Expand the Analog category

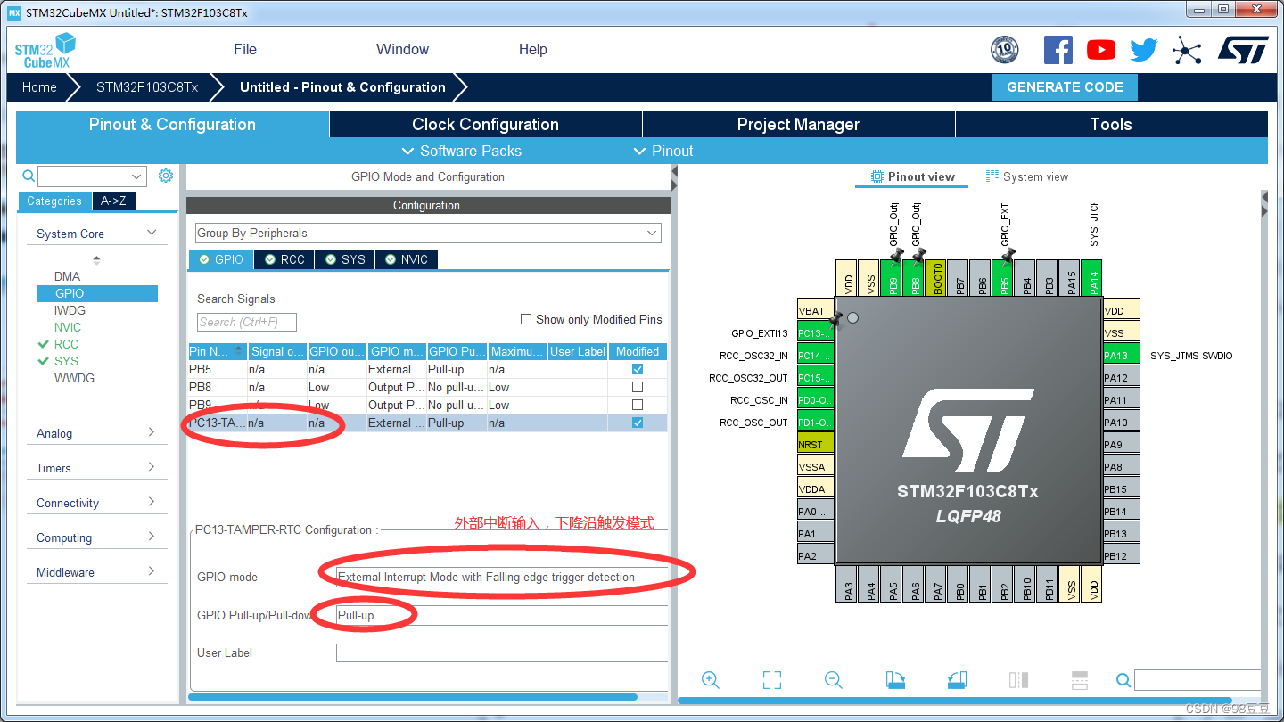152,432
